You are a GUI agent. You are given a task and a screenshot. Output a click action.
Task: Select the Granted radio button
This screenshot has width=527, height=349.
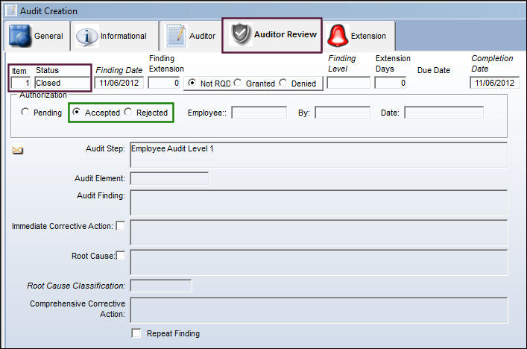[x=238, y=82]
